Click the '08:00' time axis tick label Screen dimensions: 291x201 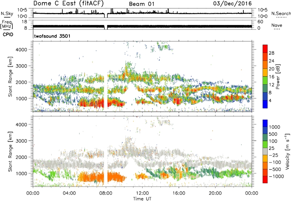(x=106, y=193)
